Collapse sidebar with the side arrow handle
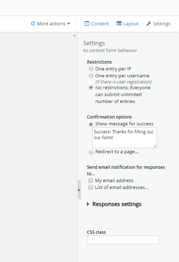 (x=79, y=190)
